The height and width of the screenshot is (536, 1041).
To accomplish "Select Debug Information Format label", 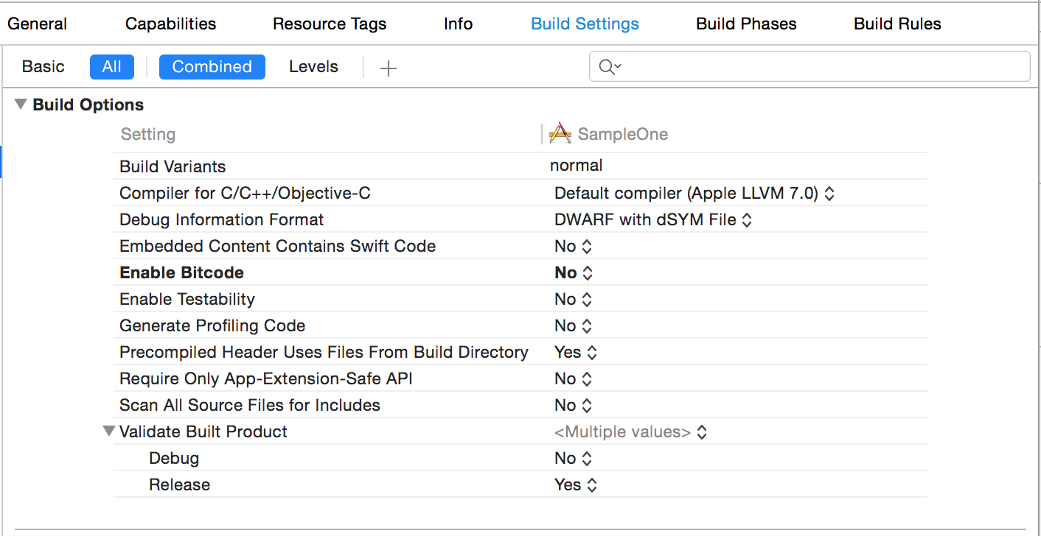I will (x=221, y=220).
